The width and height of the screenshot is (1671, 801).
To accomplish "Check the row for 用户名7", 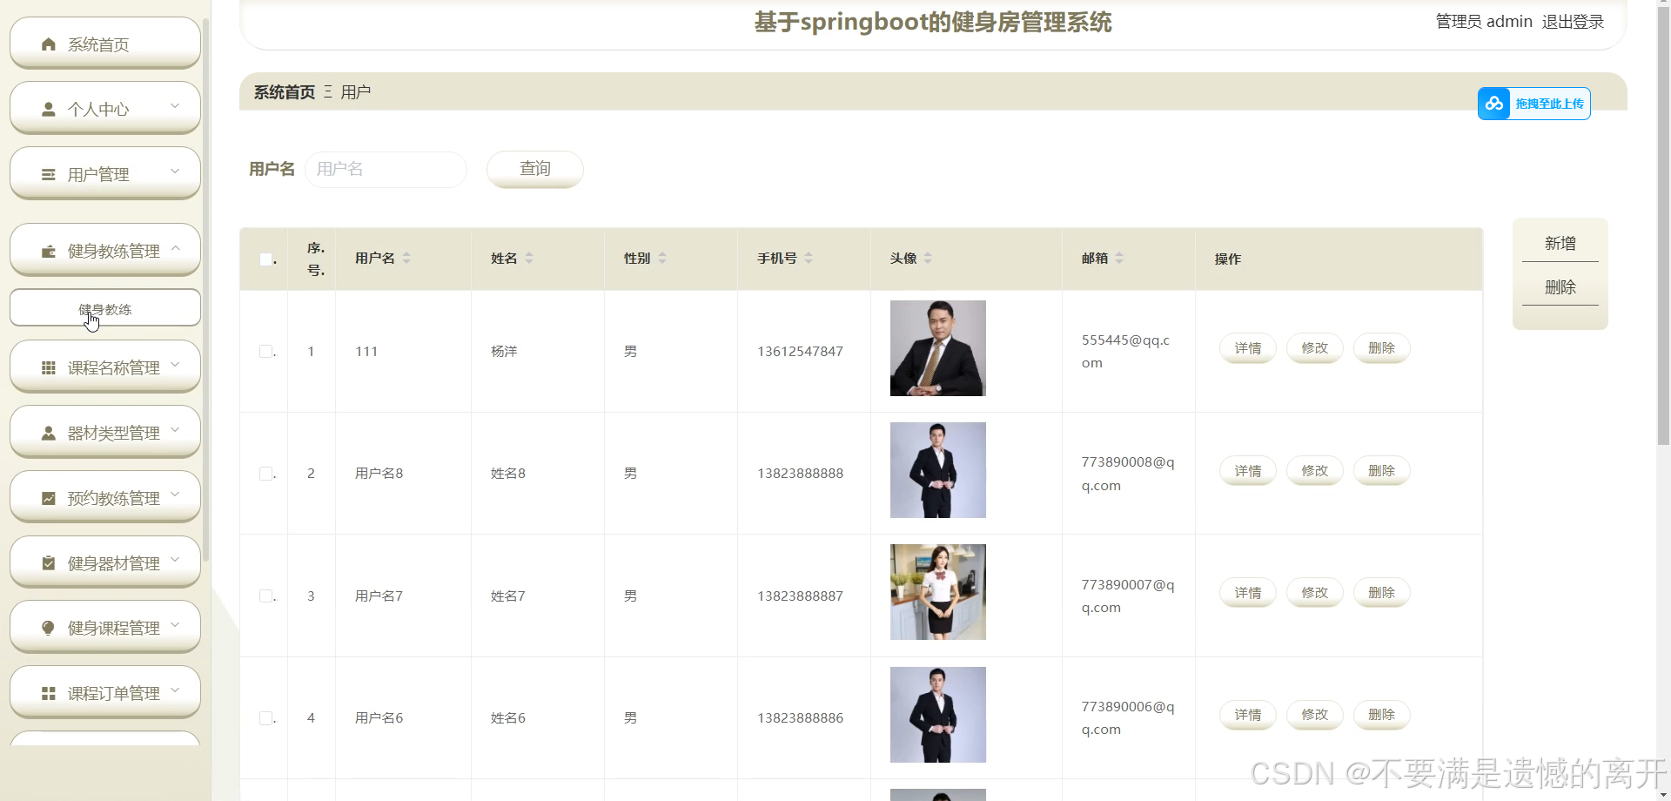I will [265, 596].
